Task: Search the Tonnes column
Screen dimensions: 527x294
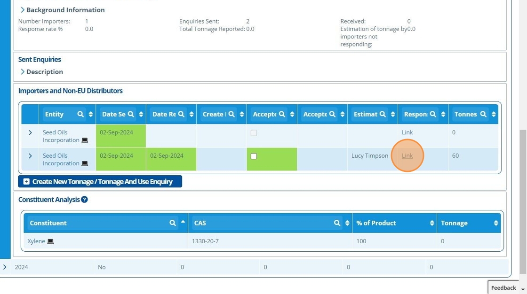Action: point(483,114)
